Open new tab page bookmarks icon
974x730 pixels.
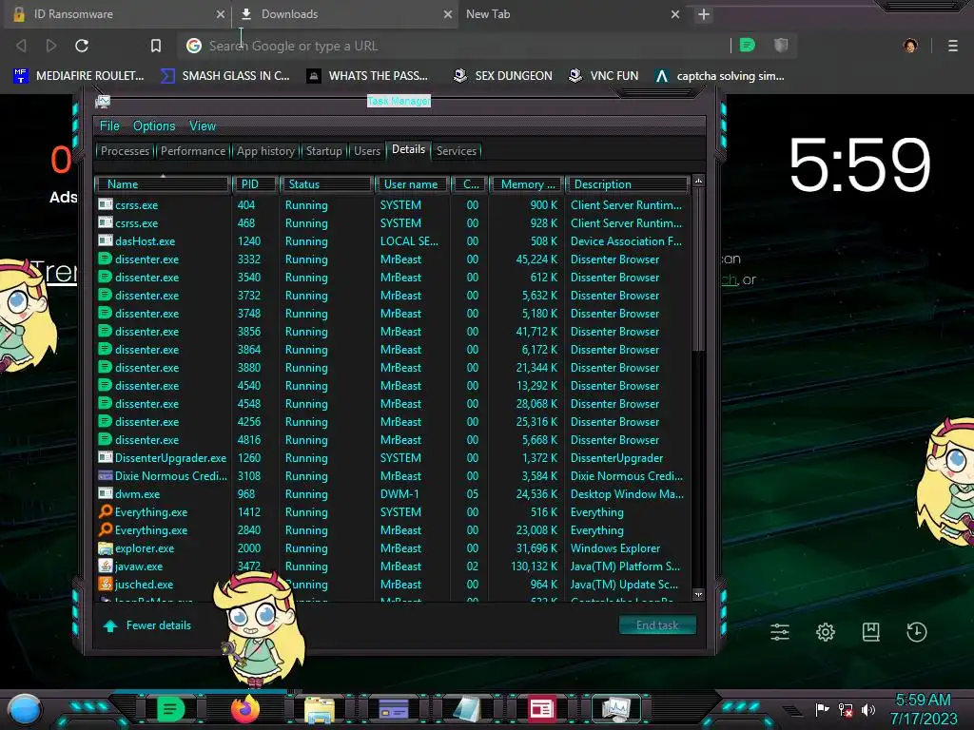click(870, 632)
